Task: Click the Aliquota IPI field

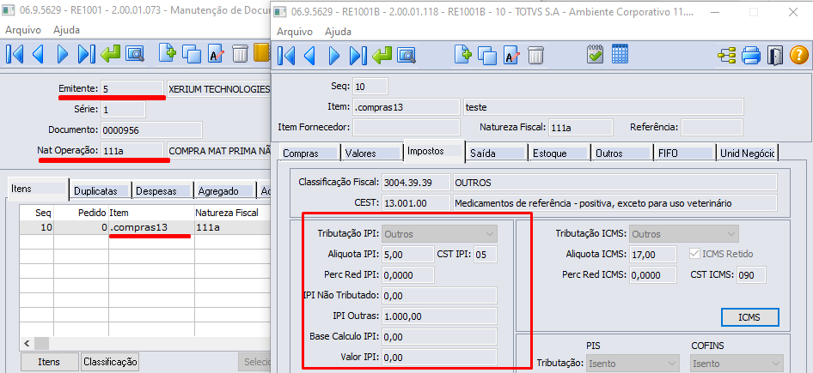Action: [407, 255]
